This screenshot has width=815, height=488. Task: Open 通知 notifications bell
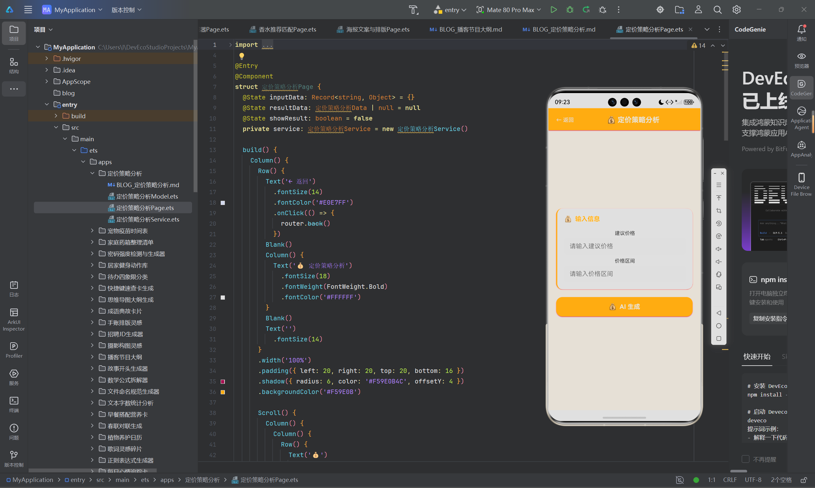coord(801,33)
